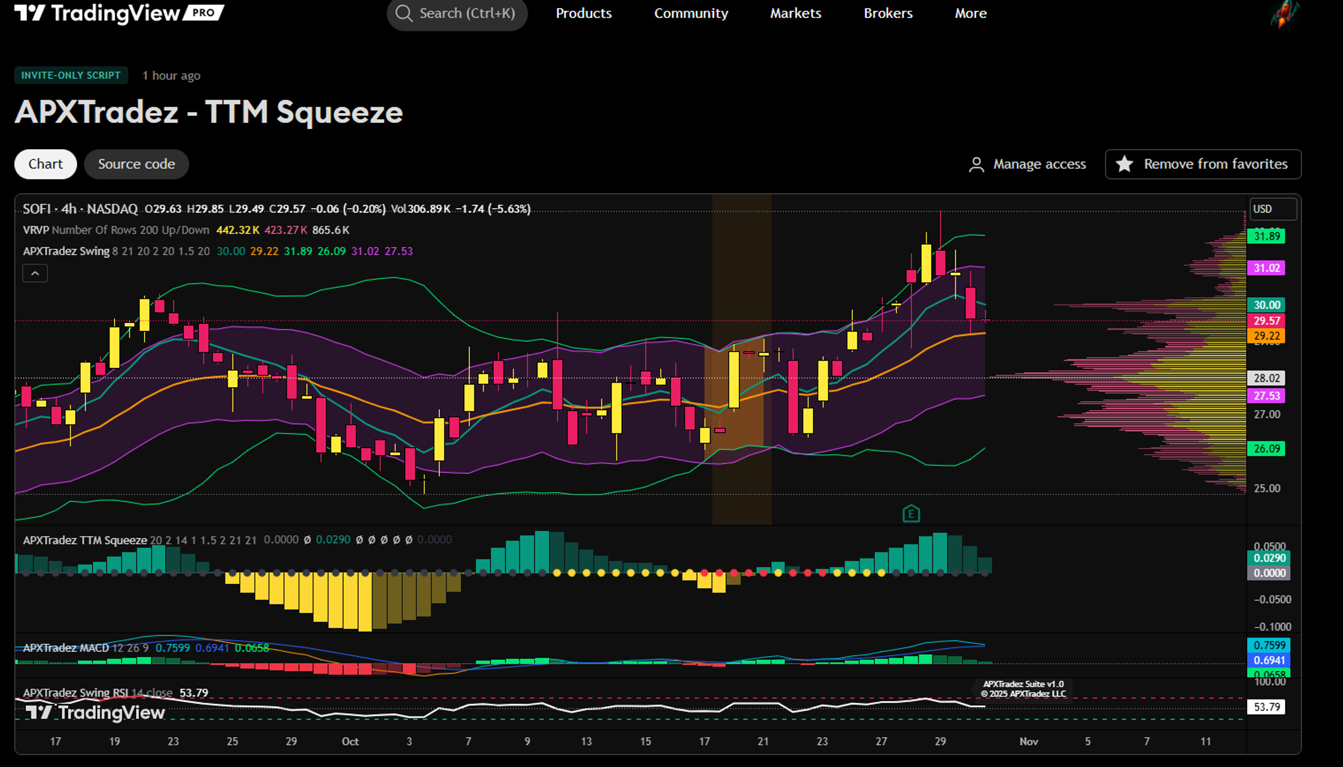Click the script title APXTradez - TTM Squeeze
The width and height of the screenshot is (1343, 767).
coord(208,112)
